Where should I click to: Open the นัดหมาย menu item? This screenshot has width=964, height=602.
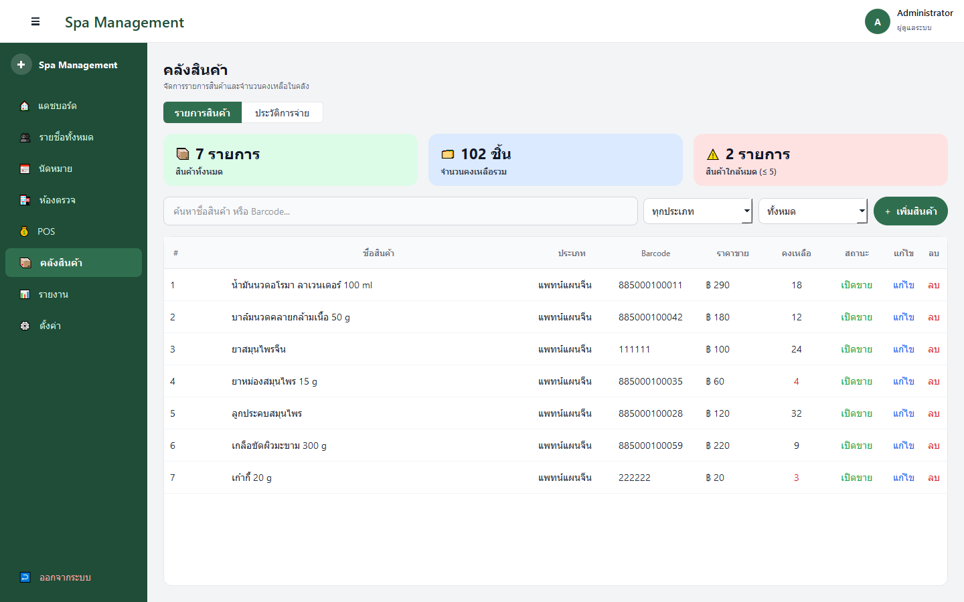coord(74,169)
